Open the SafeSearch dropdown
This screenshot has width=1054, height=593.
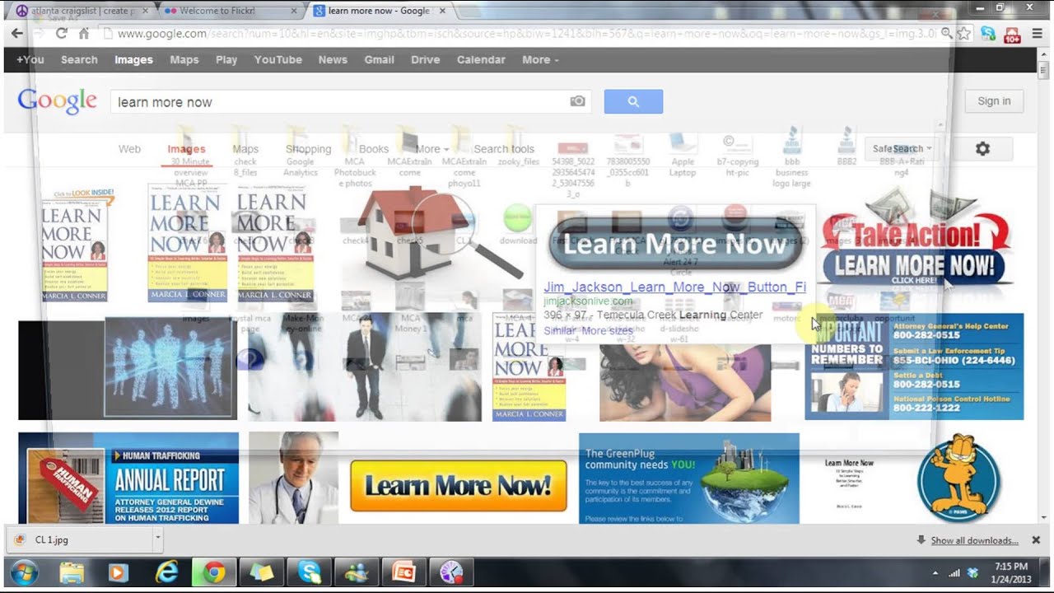902,149
